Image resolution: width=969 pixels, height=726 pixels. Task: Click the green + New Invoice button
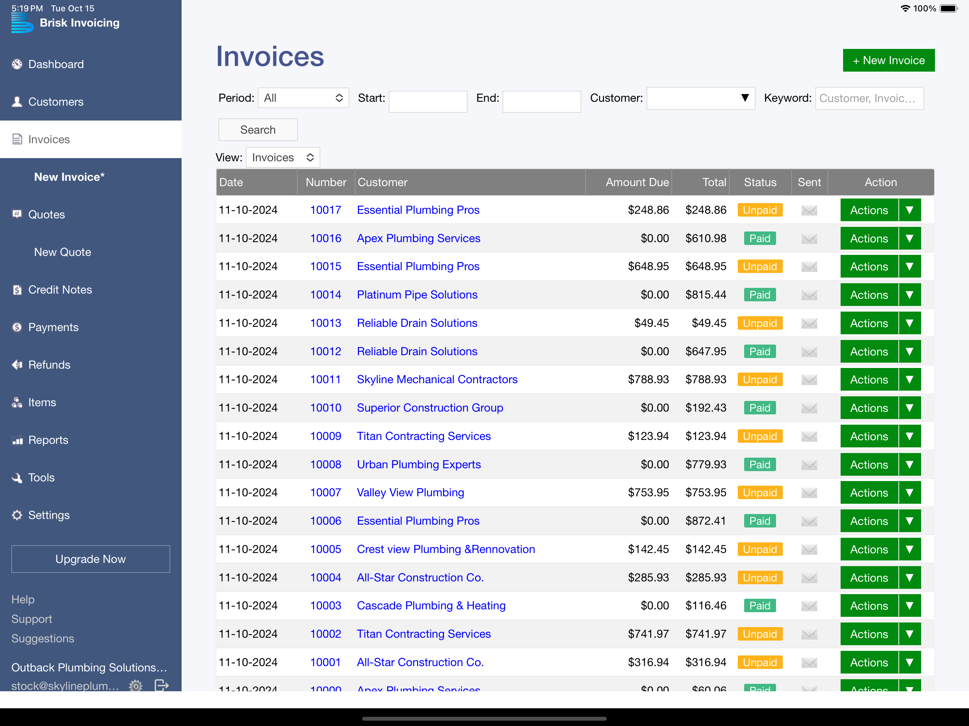[888, 60]
